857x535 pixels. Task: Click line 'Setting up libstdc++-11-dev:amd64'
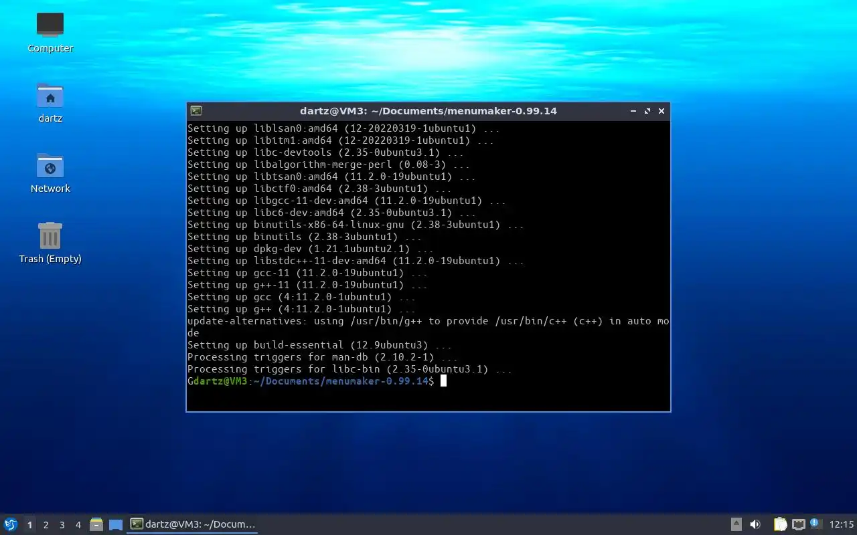click(x=356, y=261)
